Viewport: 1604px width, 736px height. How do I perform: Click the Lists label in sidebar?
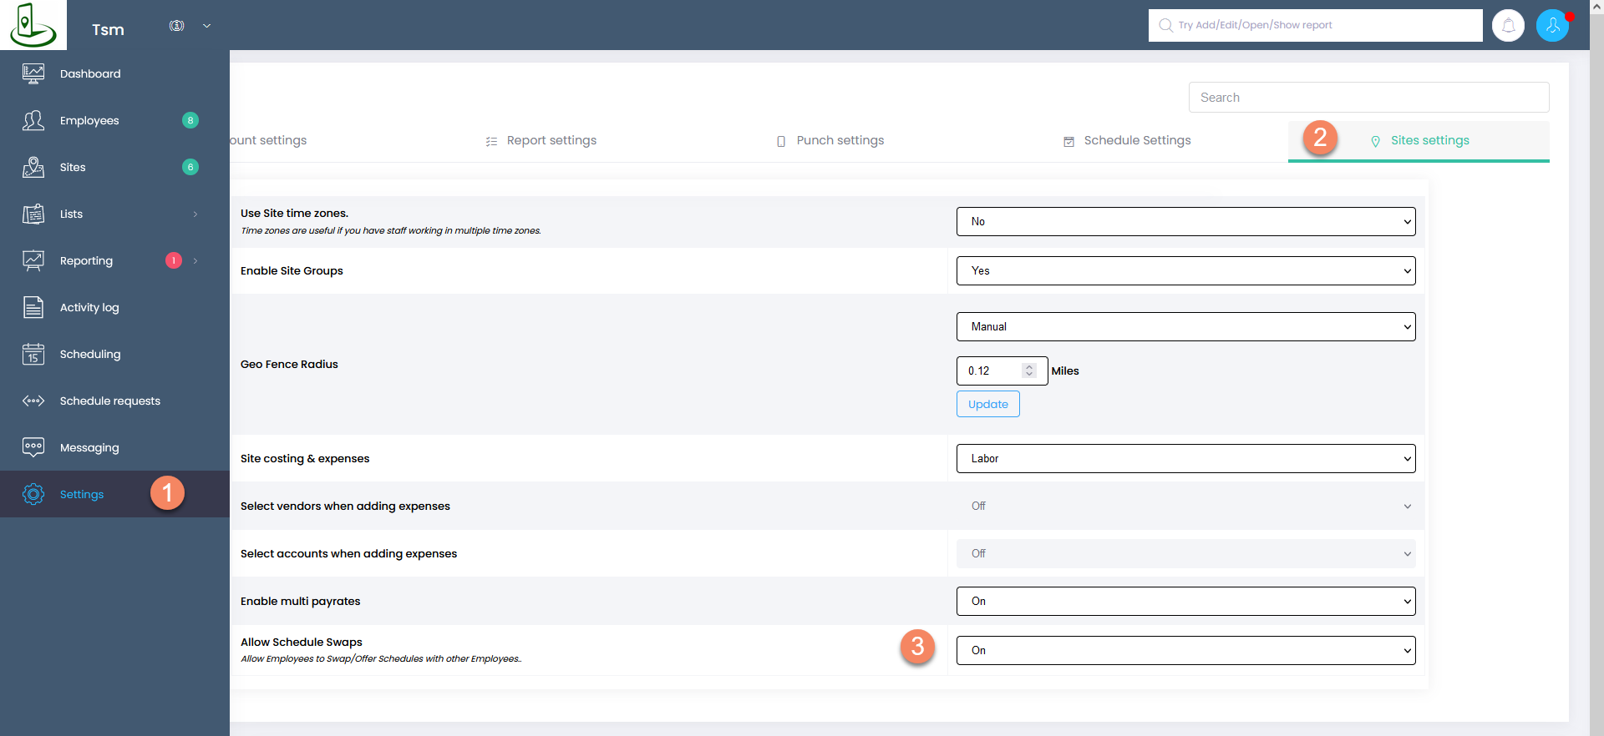(x=71, y=214)
